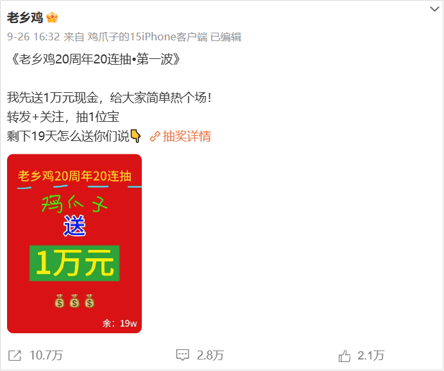Image resolution: width=444 pixels, height=371 pixels.
Task: Click the 老乡鸡 account name
Action: pyautogui.click(x=24, y=17)
